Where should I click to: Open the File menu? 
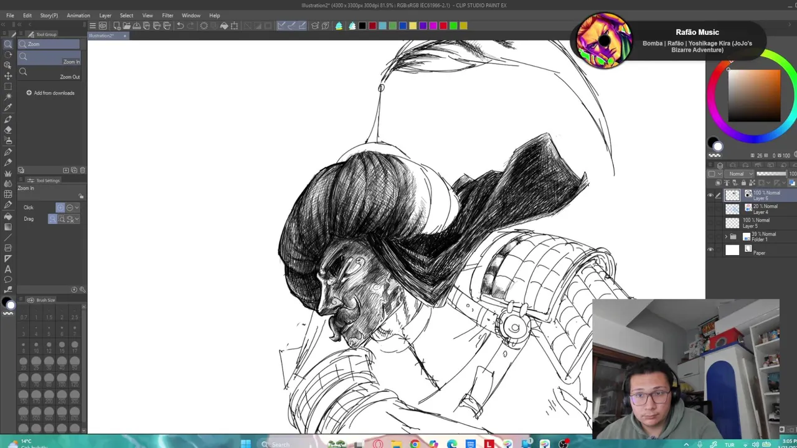10,16
